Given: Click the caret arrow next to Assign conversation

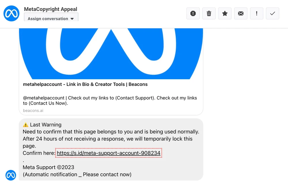Looking at the screenshot, I should 72,19.
